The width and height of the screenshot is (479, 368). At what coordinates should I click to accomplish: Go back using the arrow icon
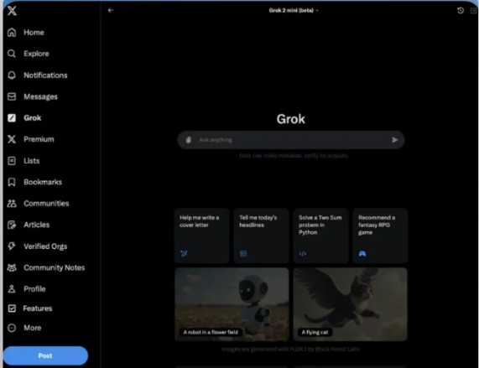coord(111,10)
